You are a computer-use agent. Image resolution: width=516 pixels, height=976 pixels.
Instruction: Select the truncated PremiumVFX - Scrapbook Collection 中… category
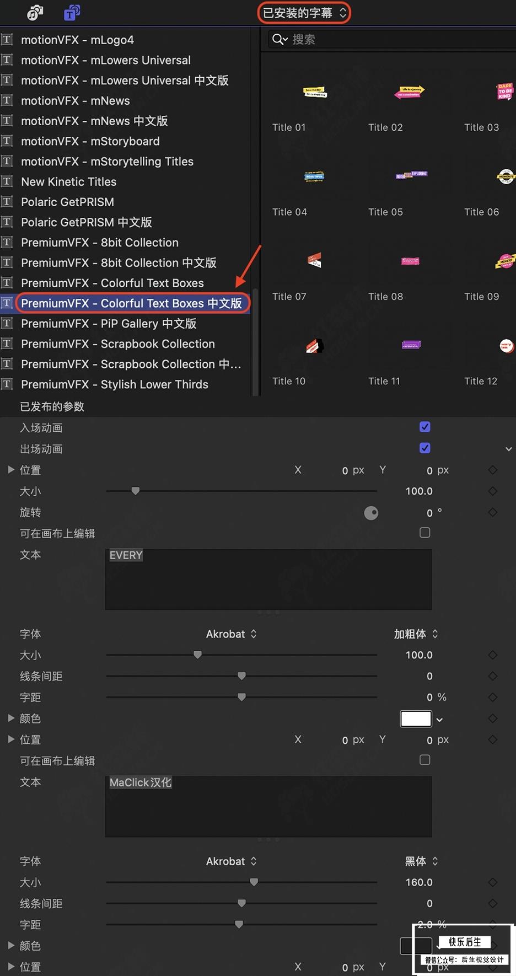click(131, 364)
